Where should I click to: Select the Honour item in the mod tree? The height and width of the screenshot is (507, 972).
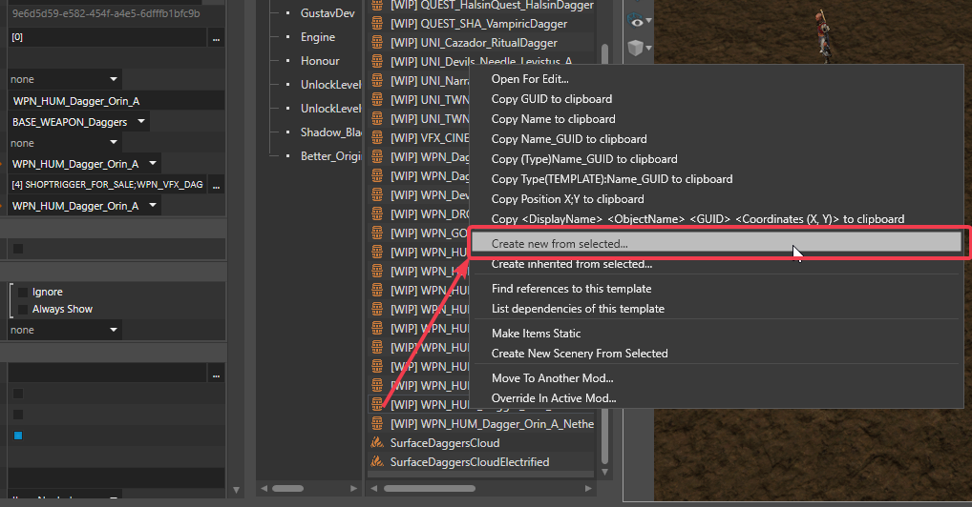click(320, 61)
